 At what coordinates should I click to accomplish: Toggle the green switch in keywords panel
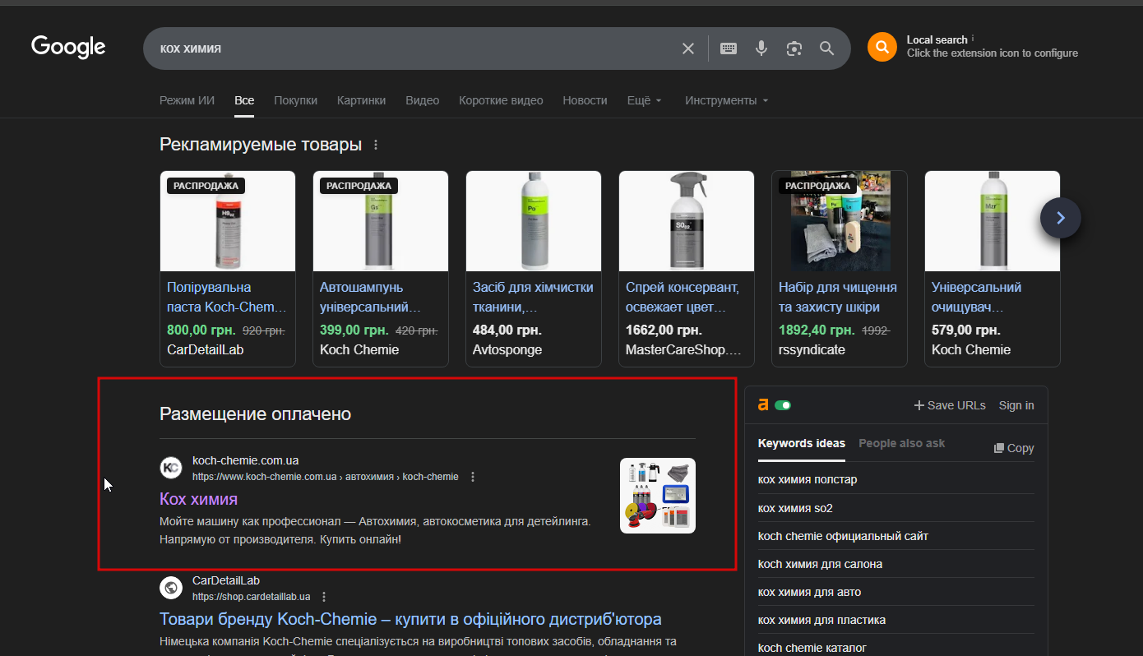(x=783, y=405)
